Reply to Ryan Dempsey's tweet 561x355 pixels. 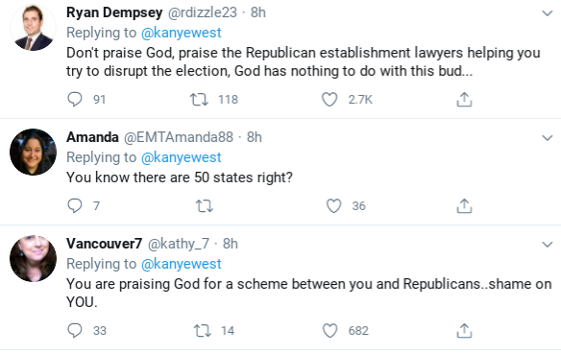point(75,99)
